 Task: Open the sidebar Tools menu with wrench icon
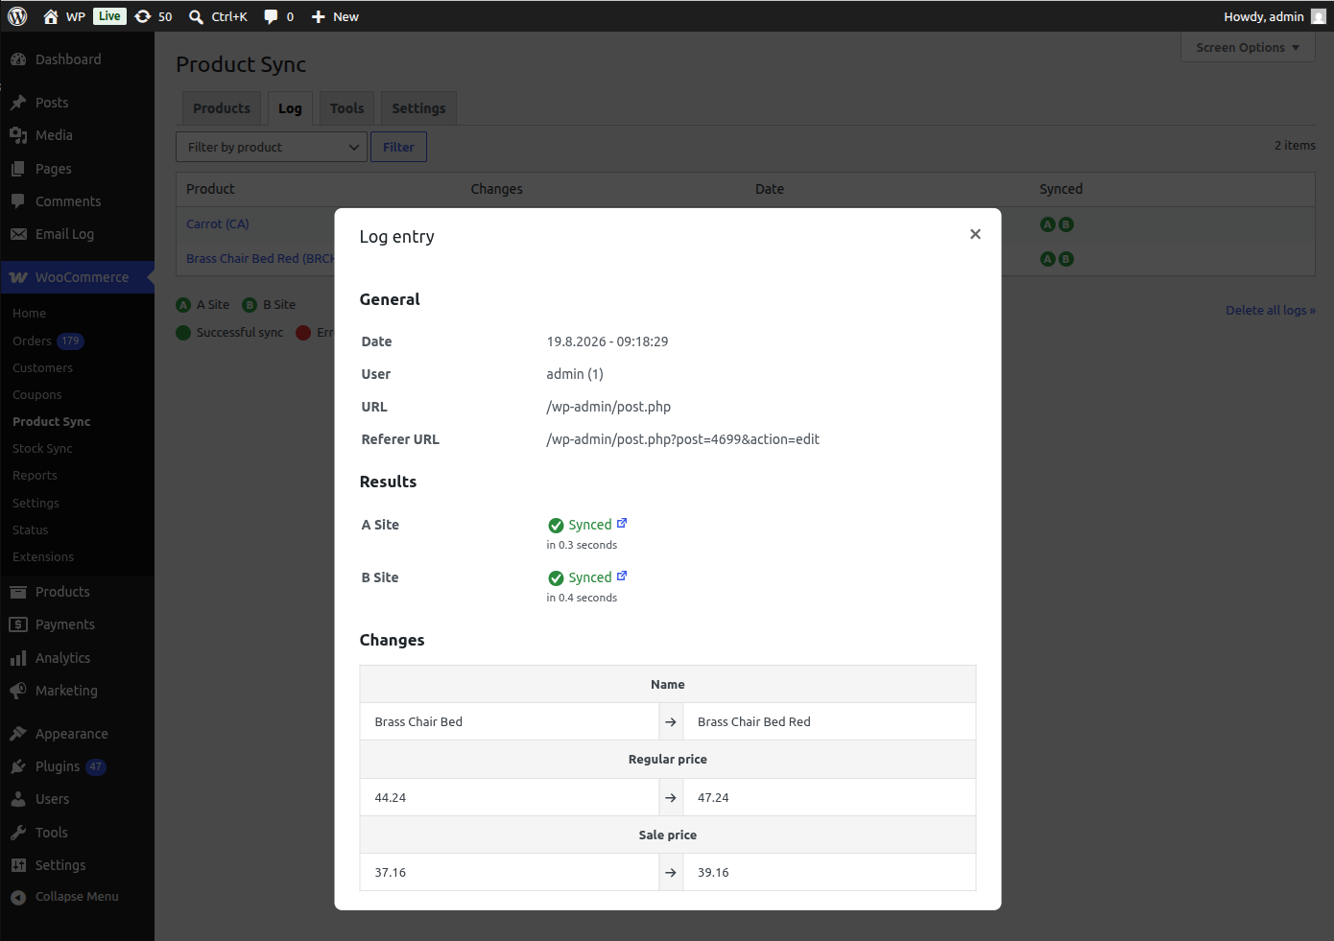[77, 833]
